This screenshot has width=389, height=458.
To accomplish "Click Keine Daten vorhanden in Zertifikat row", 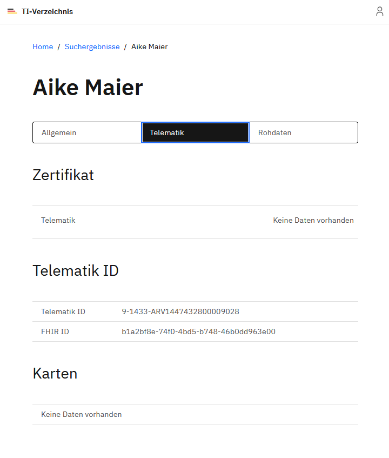I will pos(313,220).
